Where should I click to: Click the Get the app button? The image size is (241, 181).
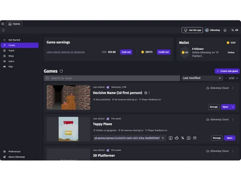pyautogui.click(x=192, y=30)
